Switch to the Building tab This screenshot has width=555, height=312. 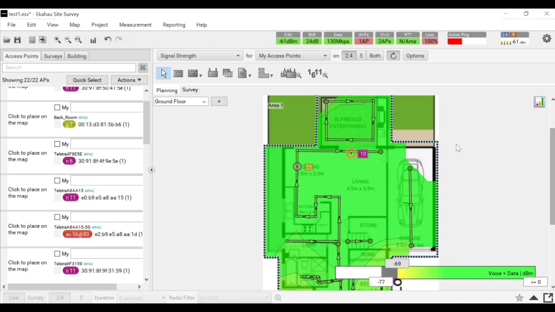coord(77,56)
